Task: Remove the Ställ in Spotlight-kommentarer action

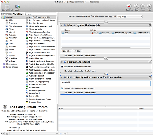Action: (150, 77)
